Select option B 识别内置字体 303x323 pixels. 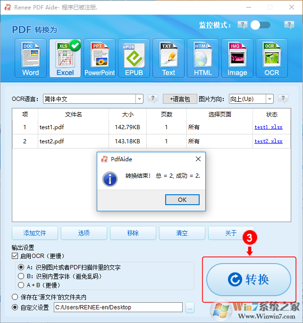tap(21, 276)
